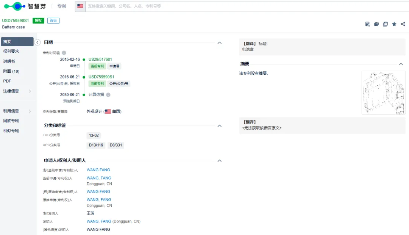The width and height of the screenshot is (409, 235).
Task: Click the 专利 navigation label in header
Action: [x=62, y=6]
